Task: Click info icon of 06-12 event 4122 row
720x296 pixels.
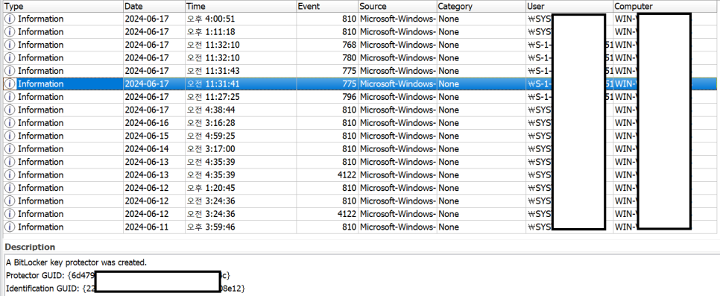Action: pos(9,214)
